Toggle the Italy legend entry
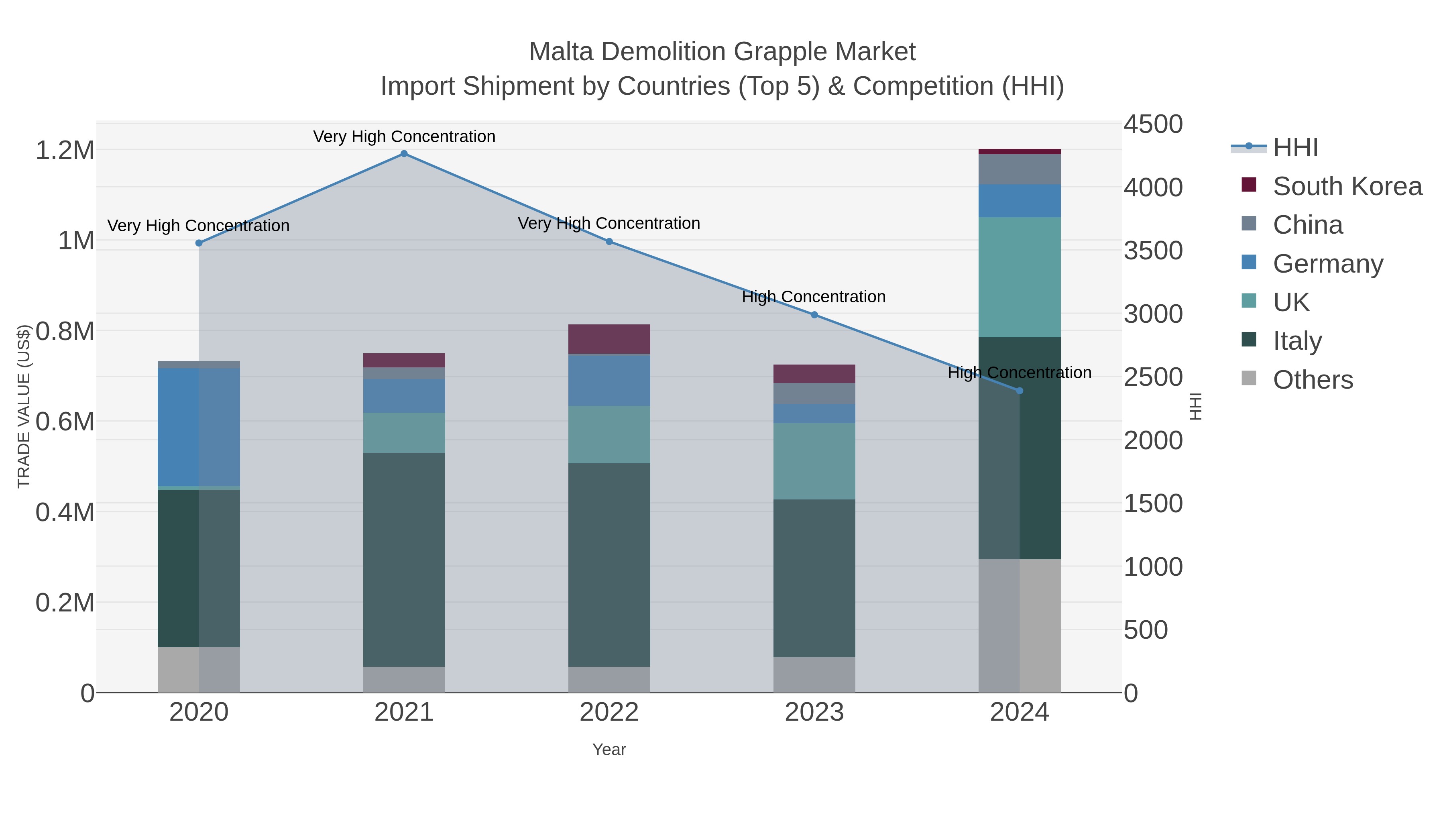The image size is (1445, 813). point(1282,340)
